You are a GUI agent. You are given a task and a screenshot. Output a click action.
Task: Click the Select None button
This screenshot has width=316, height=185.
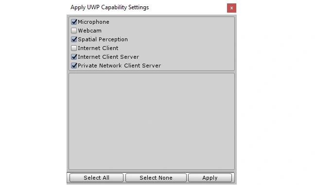156,178
